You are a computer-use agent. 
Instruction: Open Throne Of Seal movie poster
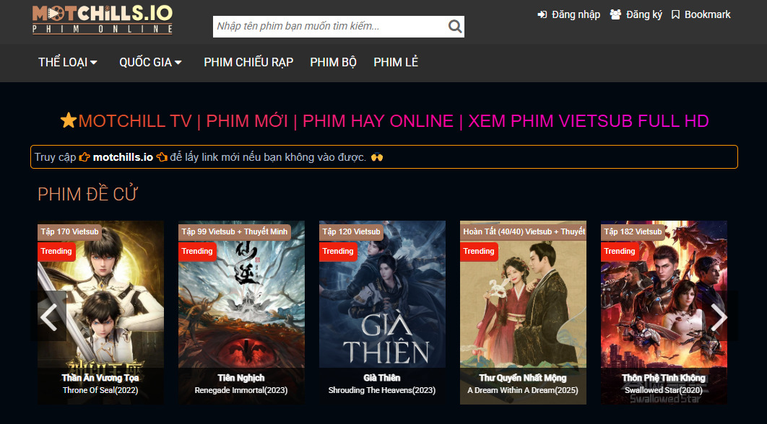click(100, 310)
